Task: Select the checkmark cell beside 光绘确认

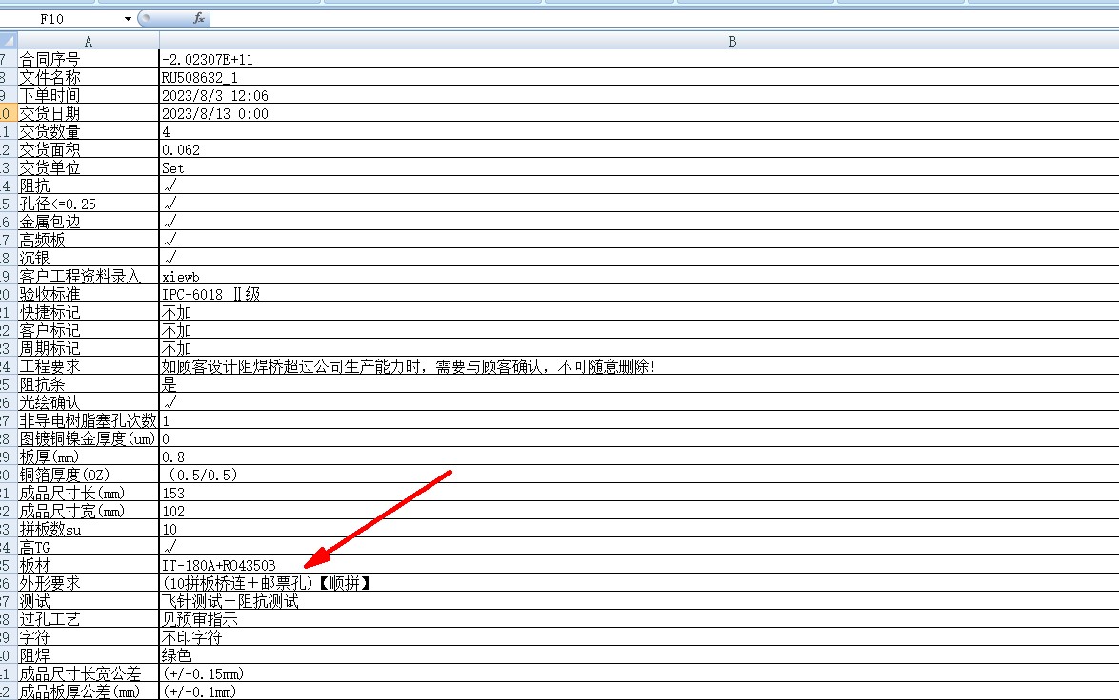Action: (639, 402)
